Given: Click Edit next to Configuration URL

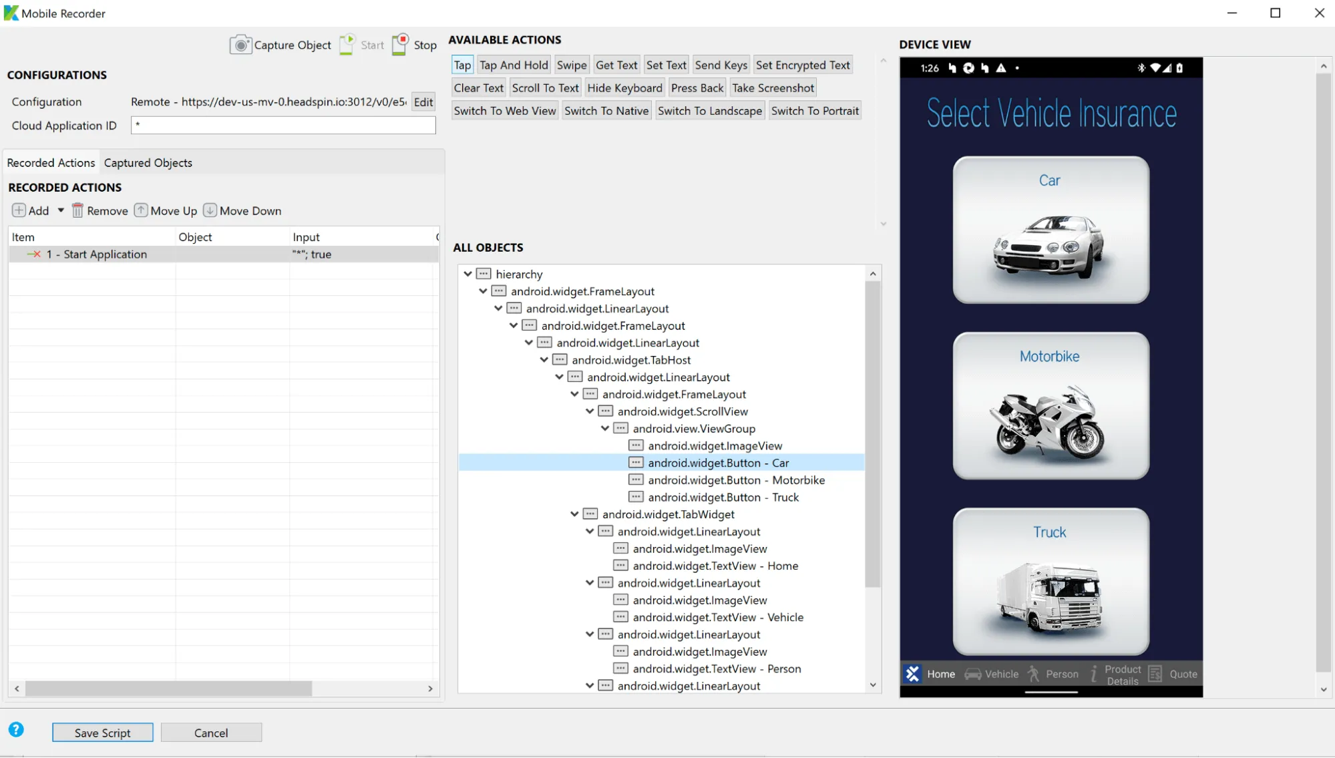Looking at the screenshot, I should [423, 102].
